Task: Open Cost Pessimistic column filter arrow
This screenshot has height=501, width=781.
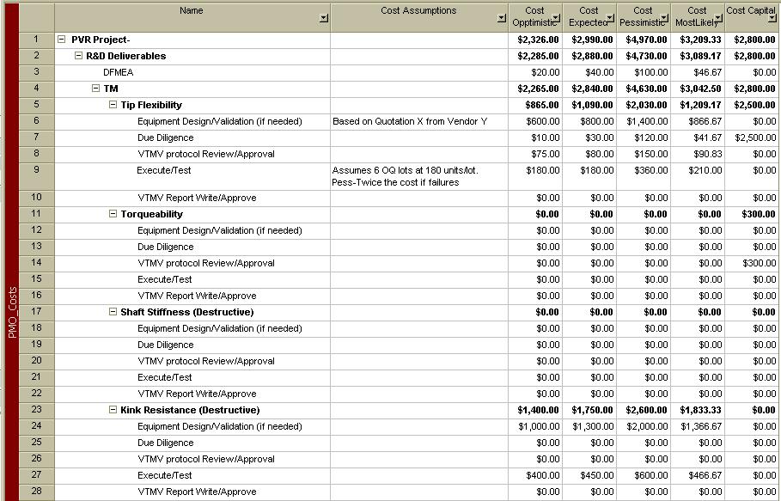Action: click(x=664, y=18)
